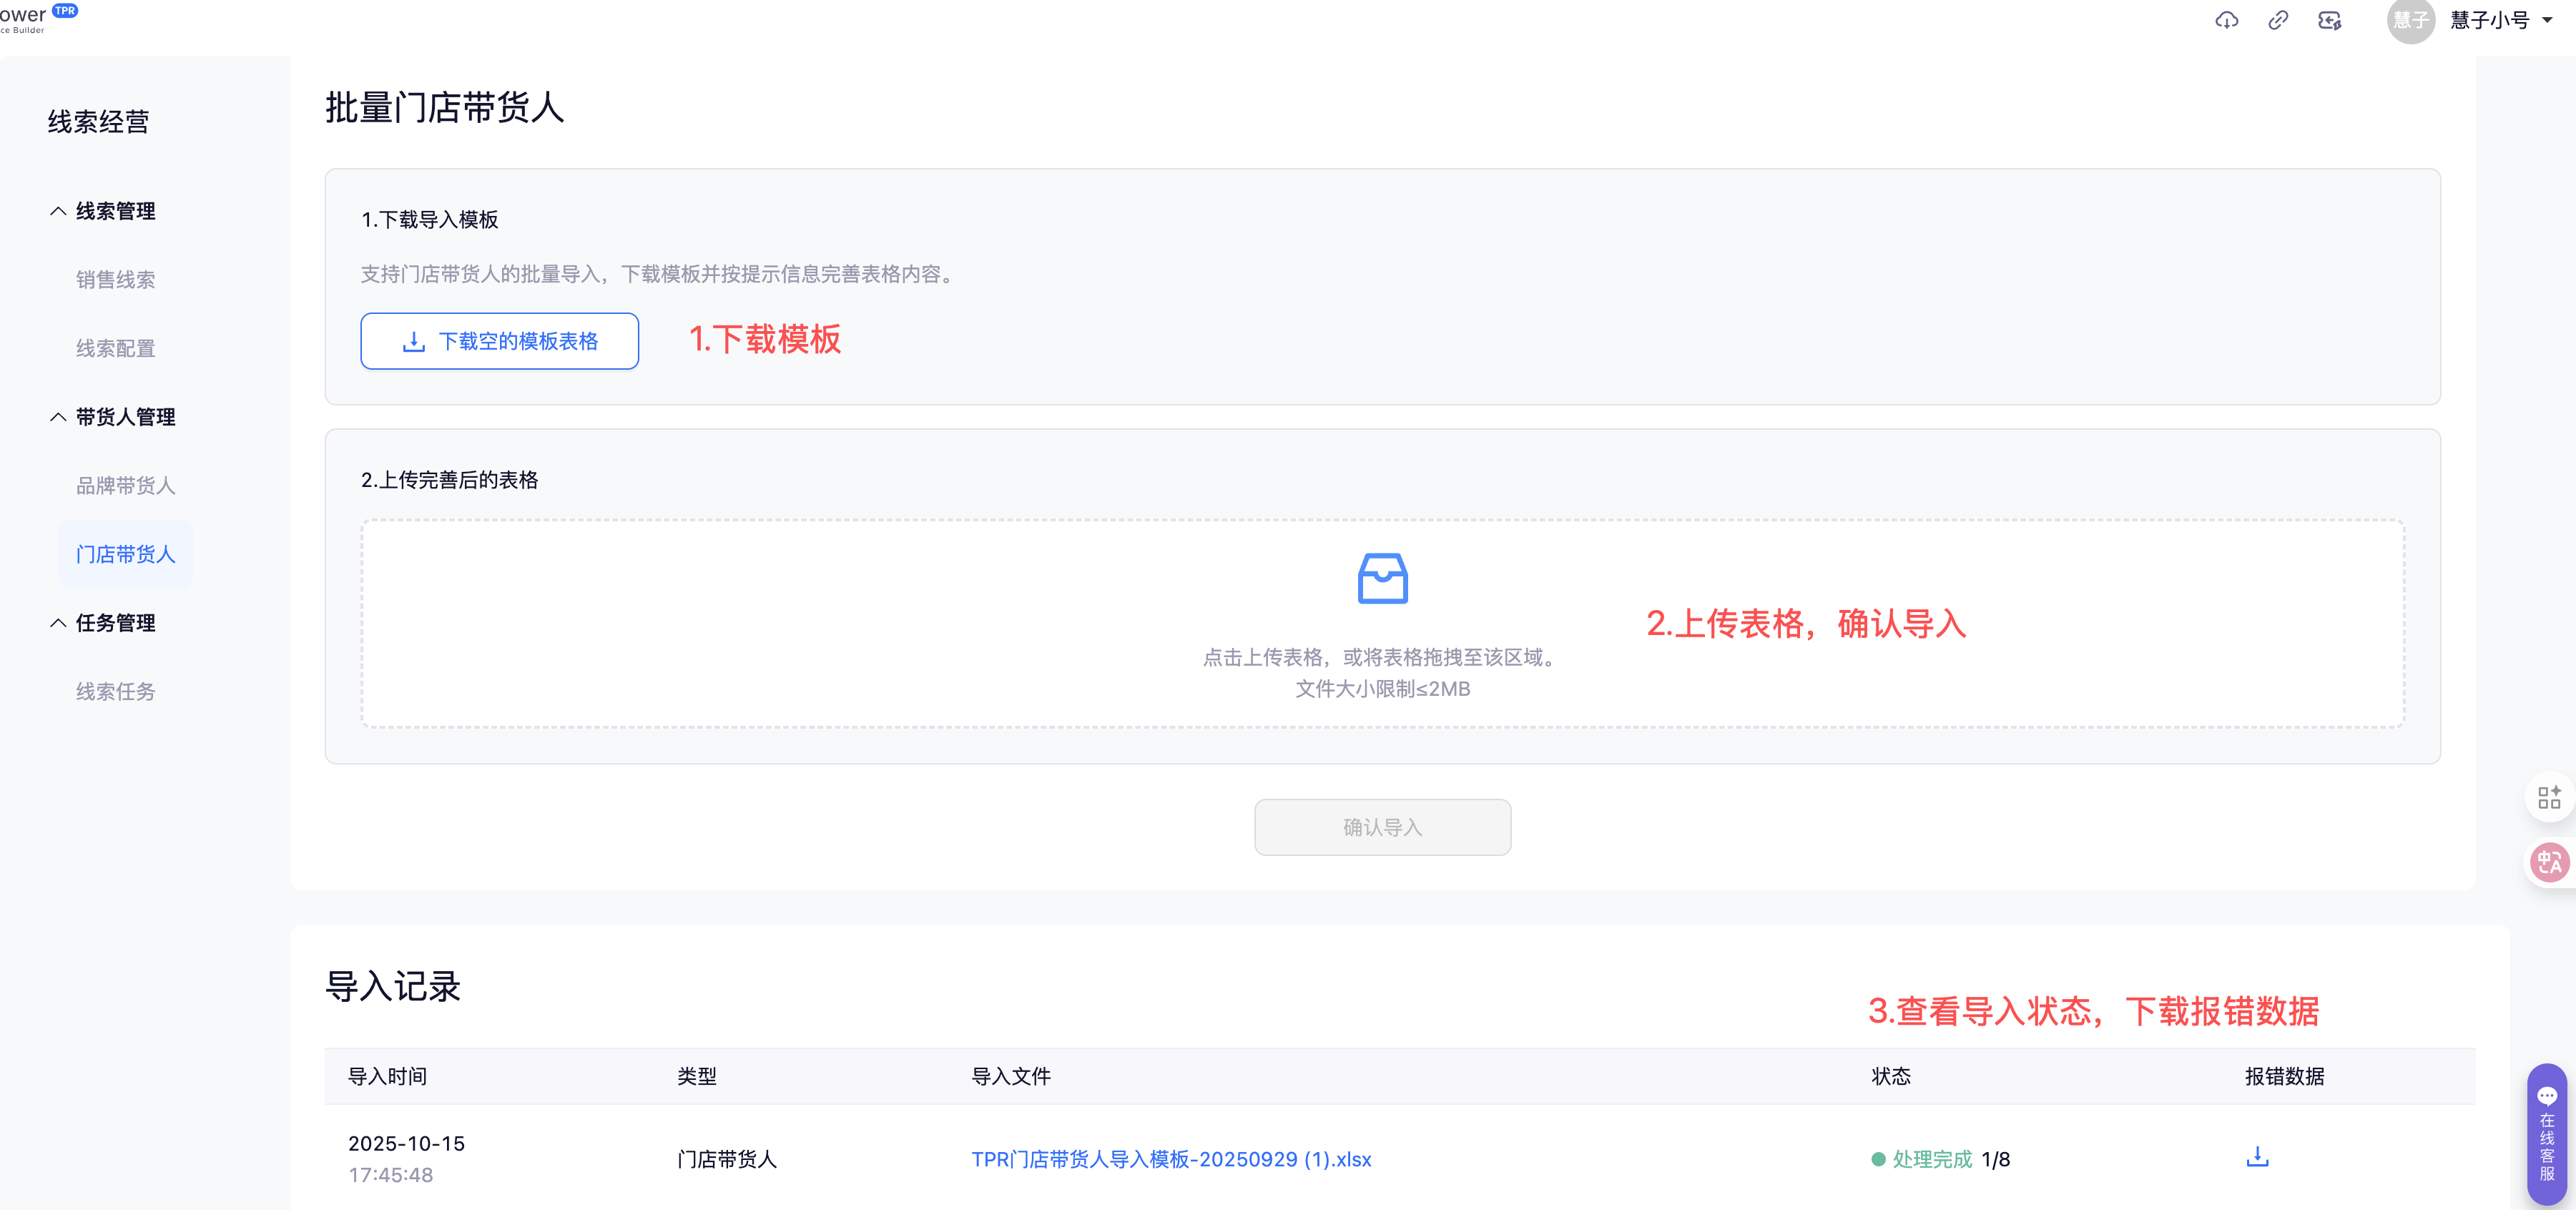This screenshot has width=2576, height=1210.
Task: Click the inbox upload icon in dropzone
Action: coord(1382,578)
